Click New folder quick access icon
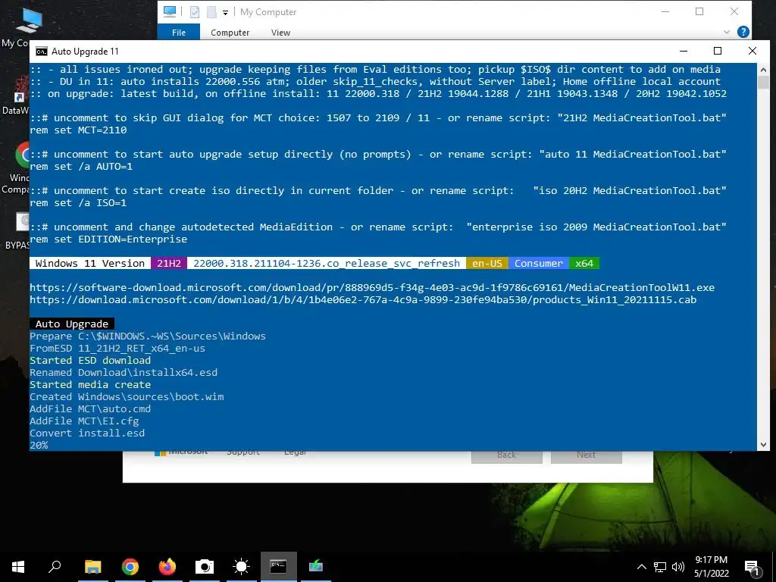776x582 pixels. point(211,12)
